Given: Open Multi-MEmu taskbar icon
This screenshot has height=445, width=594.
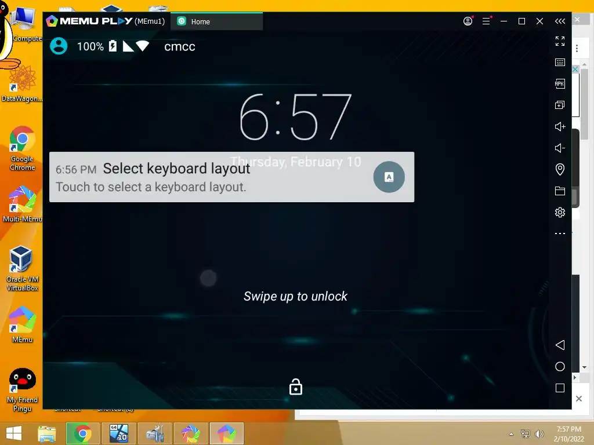Looking at the screenshot, I should click(190, 433).
